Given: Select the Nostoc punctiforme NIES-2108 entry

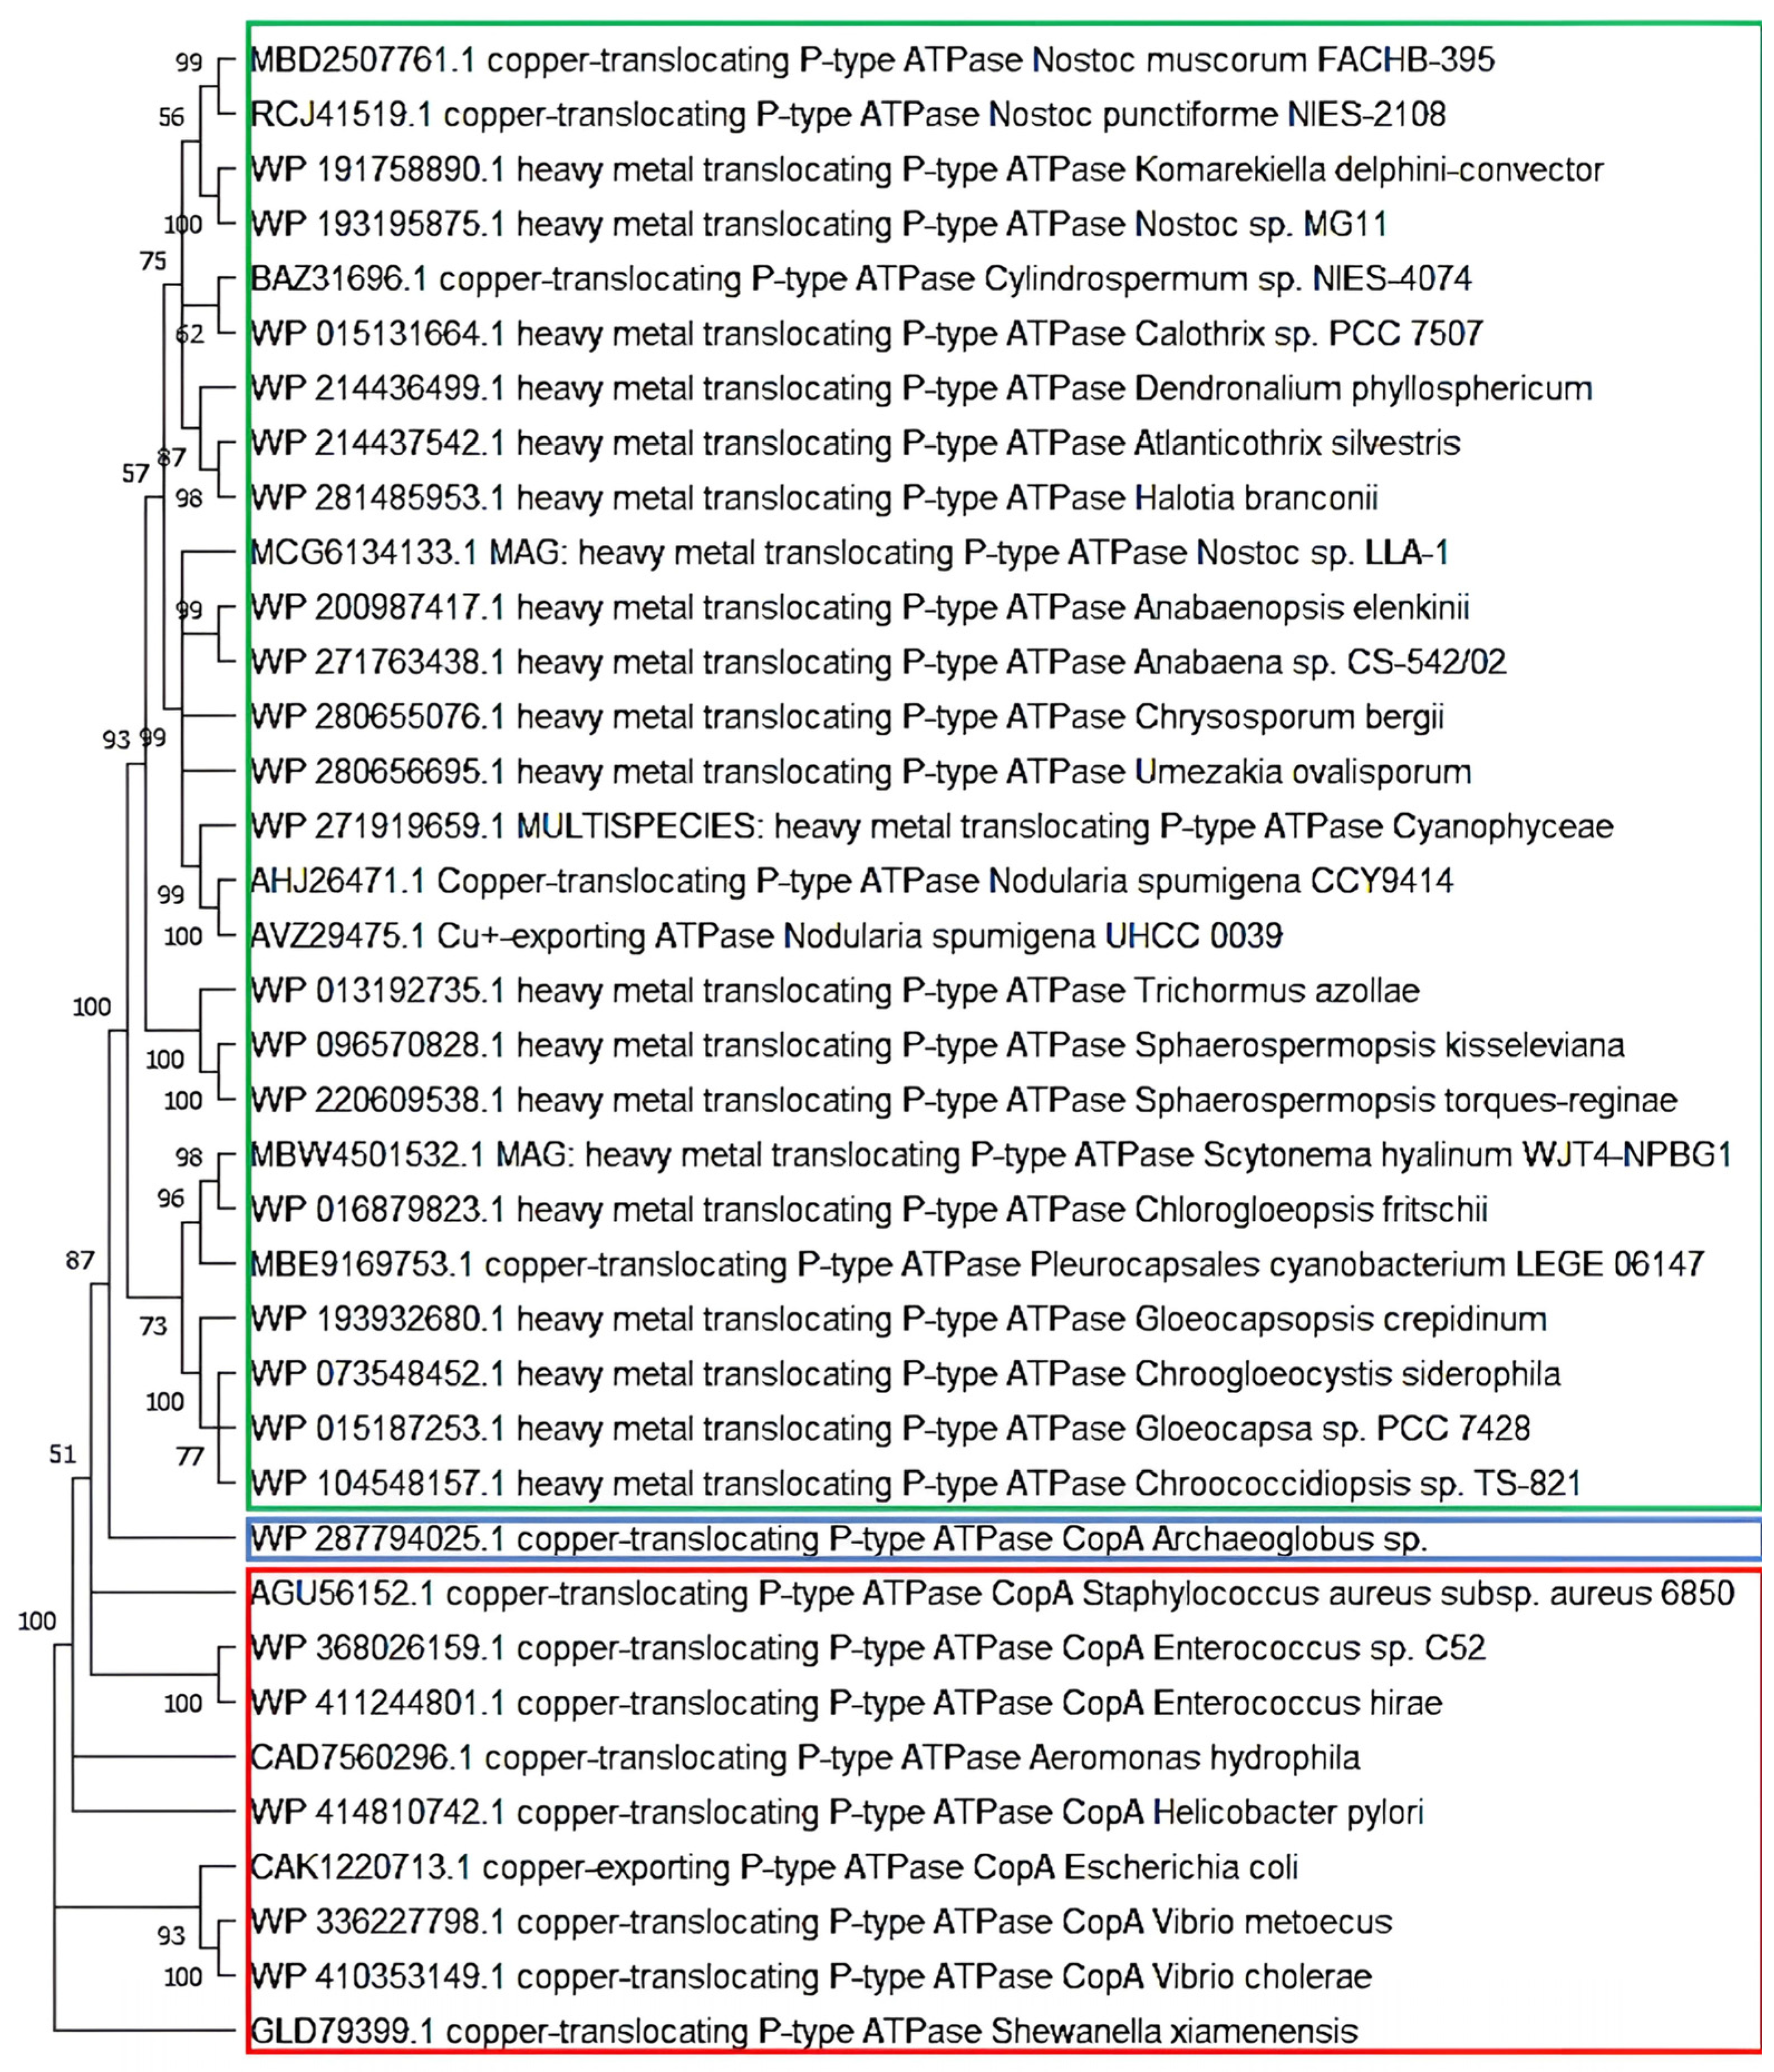Looking at the screenshot, I should tap(847, 115).
